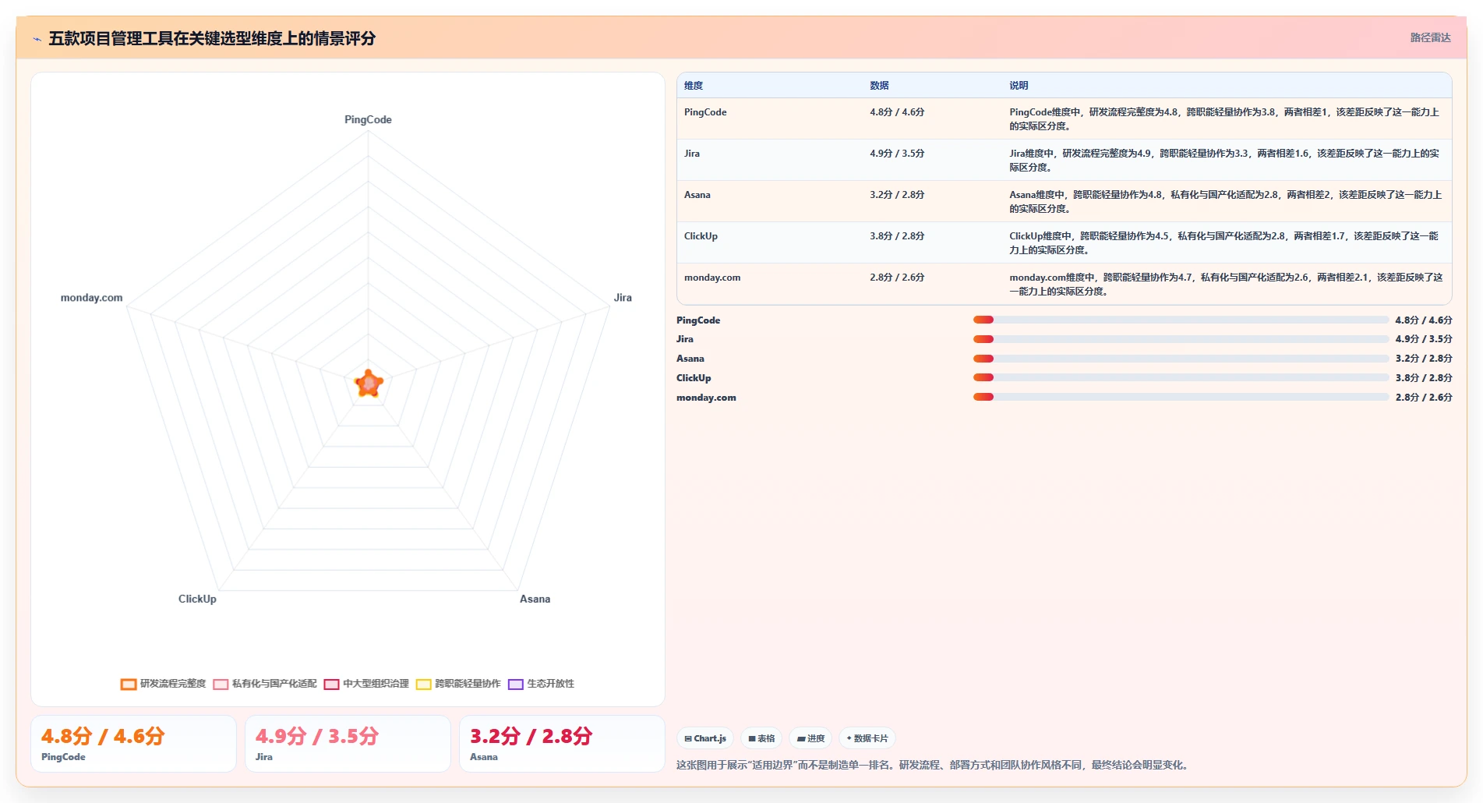The image size is (1483, 803).
Task: Click the 表格 chip
Action: pyautogui.click(x=761, y=738)
